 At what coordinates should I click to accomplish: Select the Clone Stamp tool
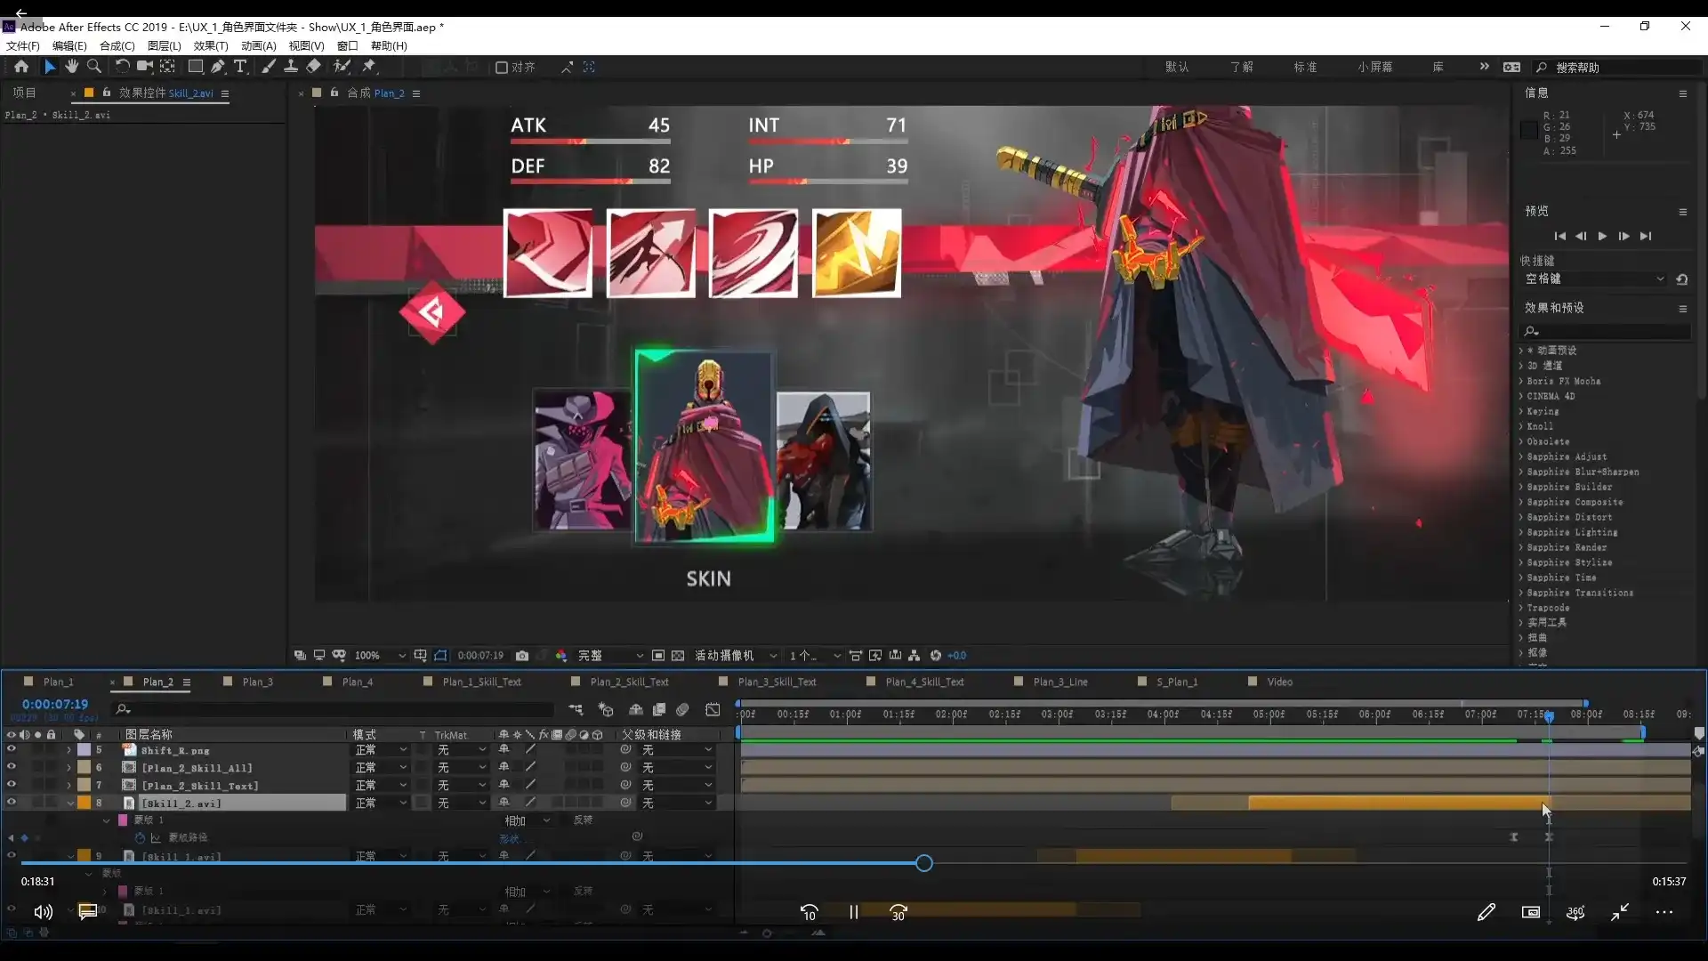pos(291,67)
